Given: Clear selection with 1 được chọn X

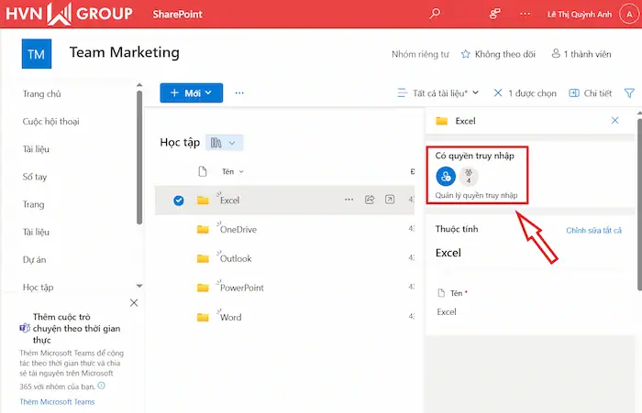Looking at the screenshot, I should [498, 92].
